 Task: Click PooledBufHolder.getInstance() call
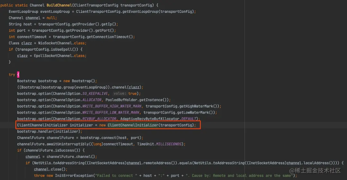coord(137,100)
